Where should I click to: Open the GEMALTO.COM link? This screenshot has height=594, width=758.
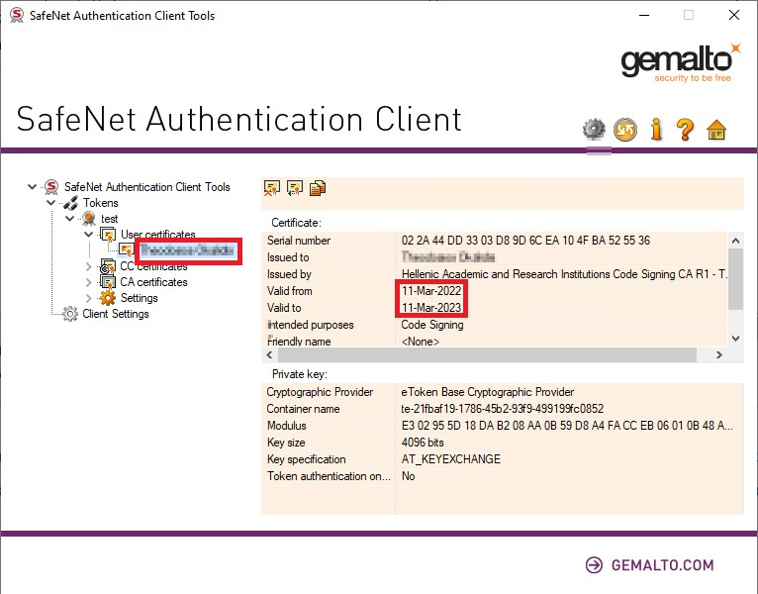648,565
